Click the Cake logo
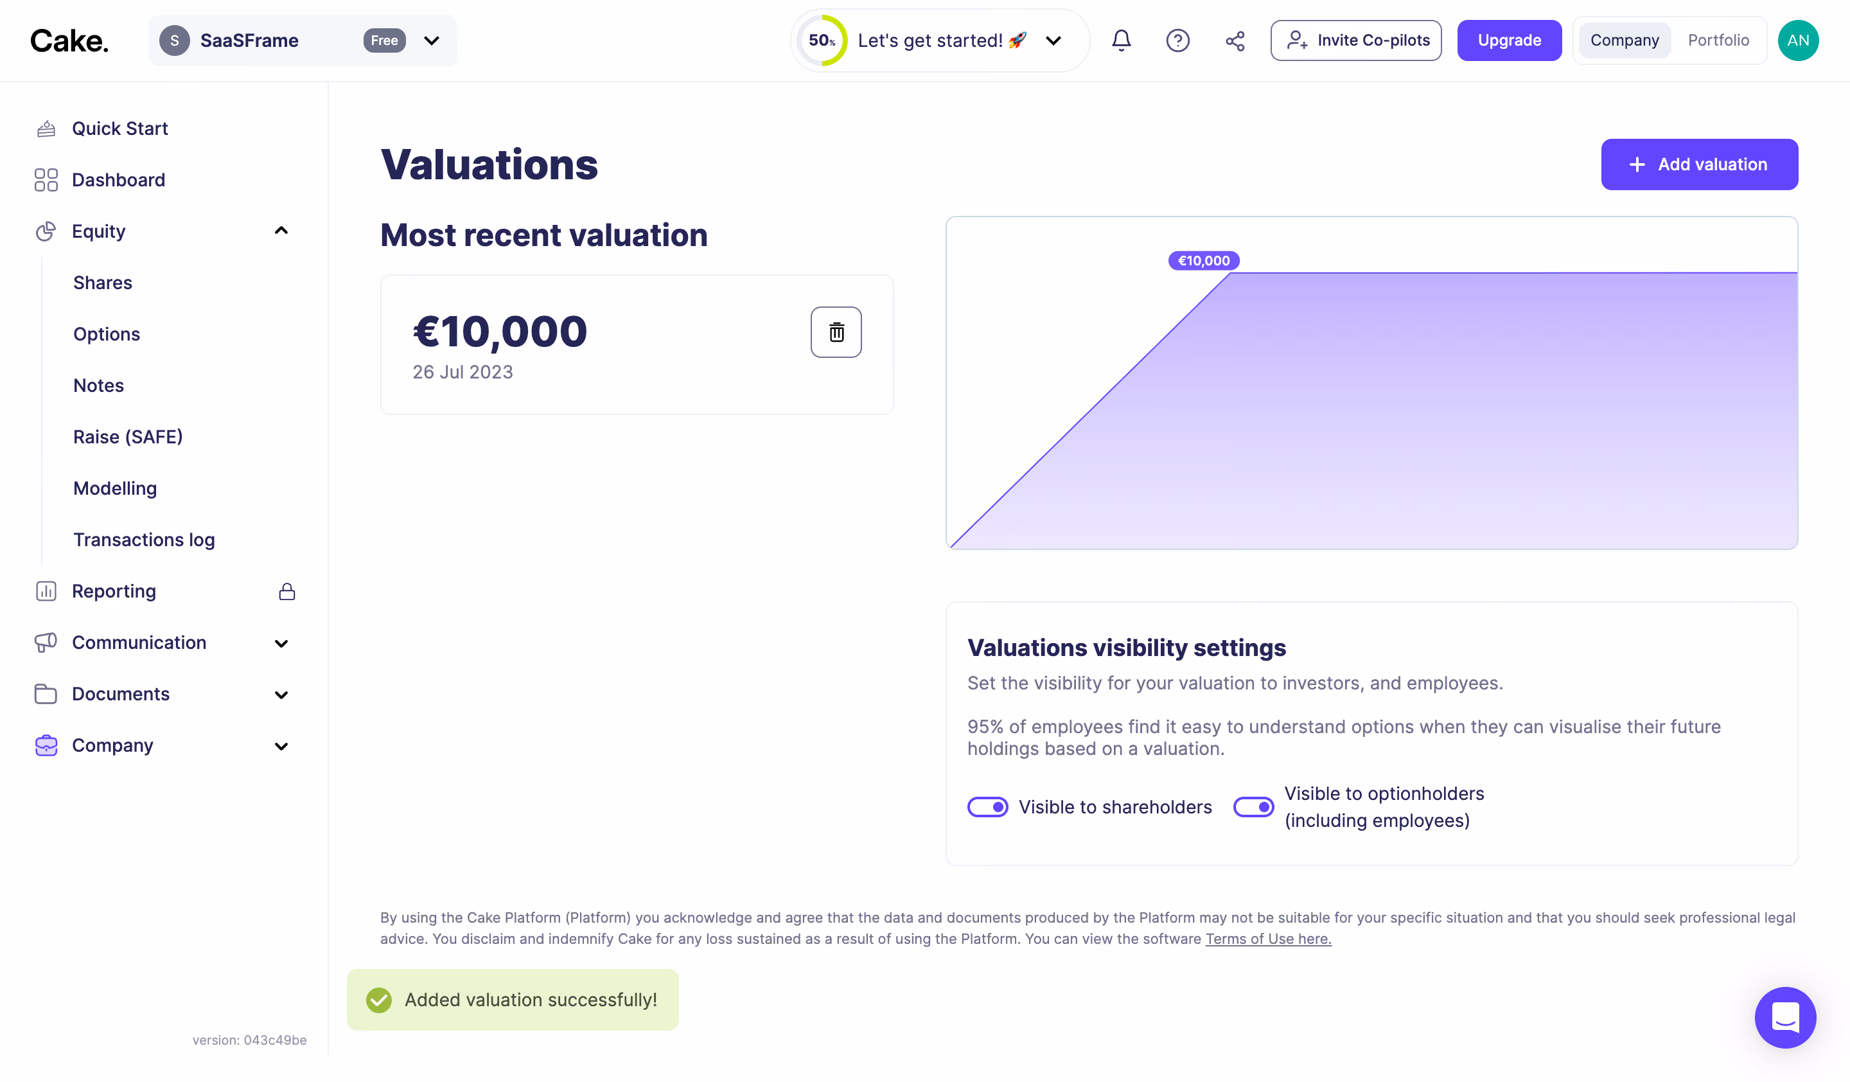Image resolution: width=1850 pixels, height=1082 pixels. click(69, 40)
